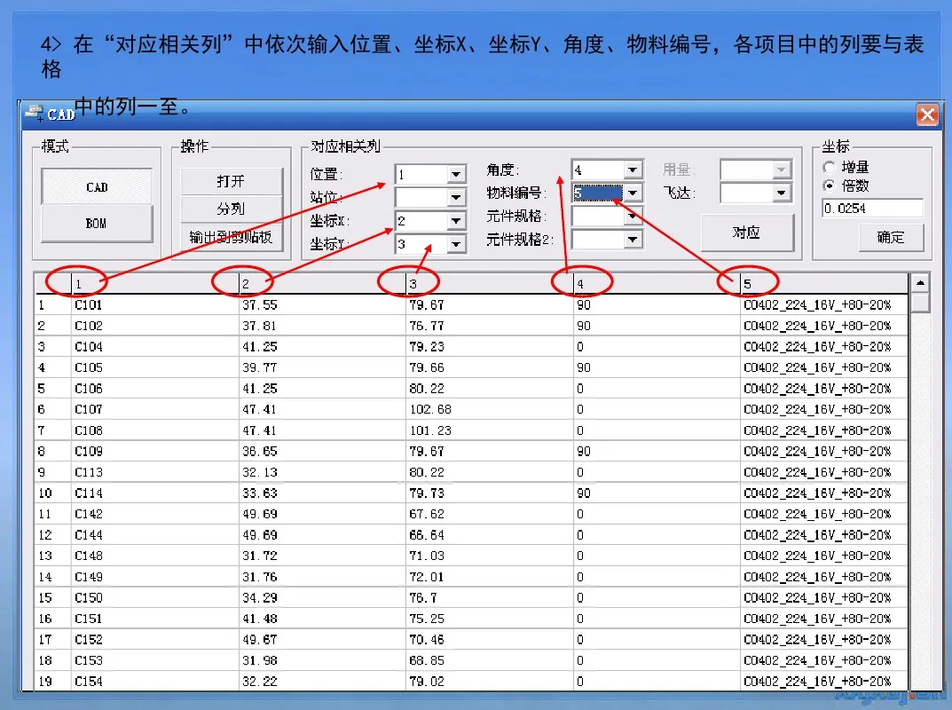Click the 分列 button
The width and height of the screenshot is (952, 710).
click(232, 209)
